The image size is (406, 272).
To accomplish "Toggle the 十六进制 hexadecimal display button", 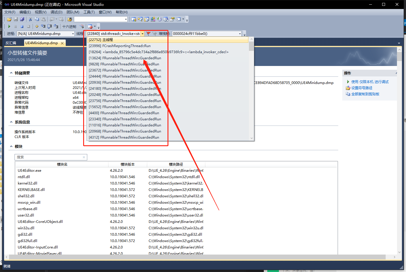I will click(69, 26).
